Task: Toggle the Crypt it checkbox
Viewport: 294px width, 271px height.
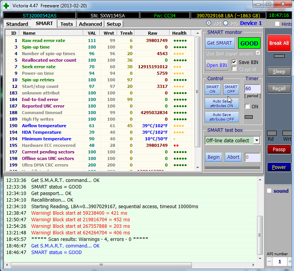Action: (x=234, y=69)
